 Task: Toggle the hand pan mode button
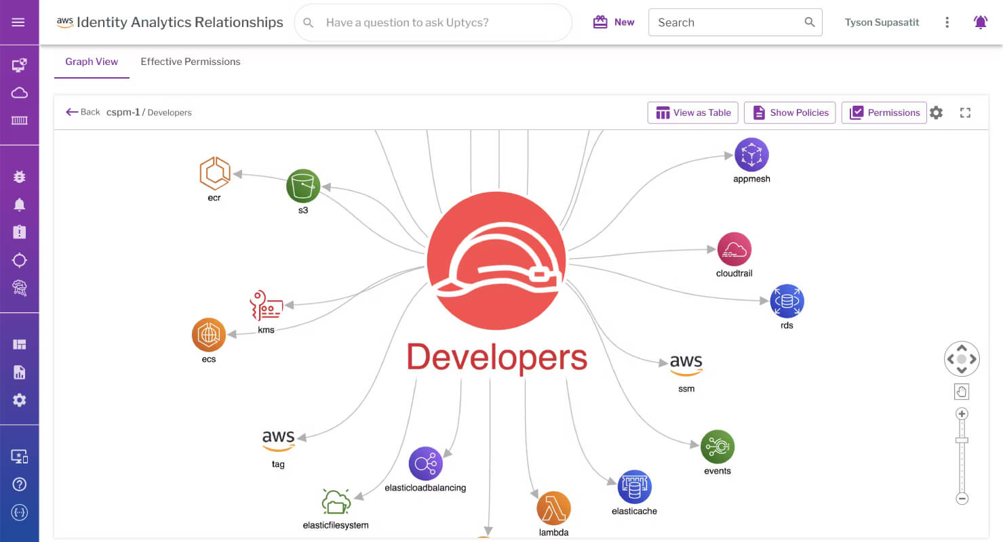click(962, 392)
